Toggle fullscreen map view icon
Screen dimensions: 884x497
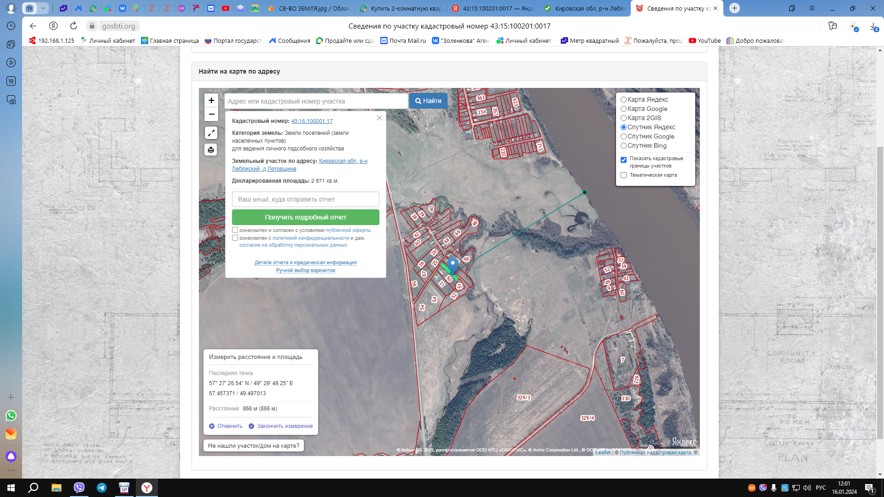(x=211, y=133)
